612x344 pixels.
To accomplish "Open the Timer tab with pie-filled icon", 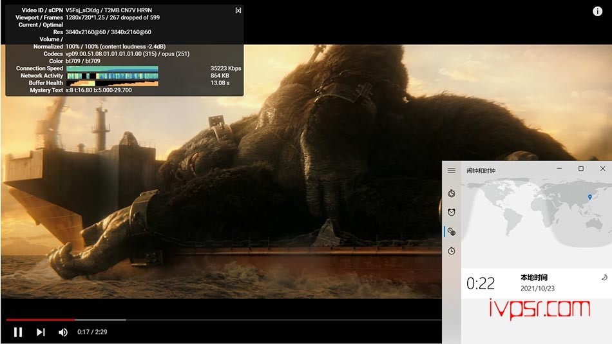I will pos(451,193).
